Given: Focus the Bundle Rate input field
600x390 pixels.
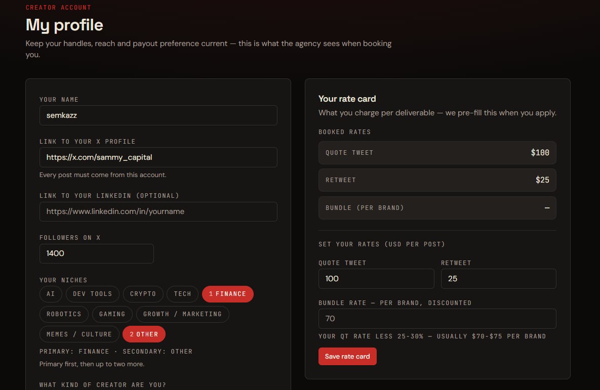Looking at the screenshot, I should (x=437, y=319).
